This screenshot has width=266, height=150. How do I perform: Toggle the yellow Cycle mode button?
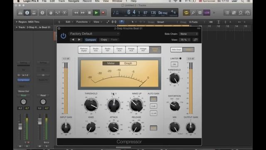tap(186, 13)
